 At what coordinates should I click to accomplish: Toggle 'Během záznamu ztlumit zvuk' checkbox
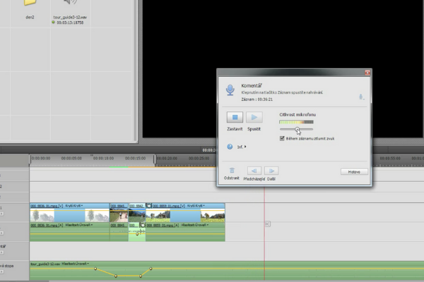point(282,138)
